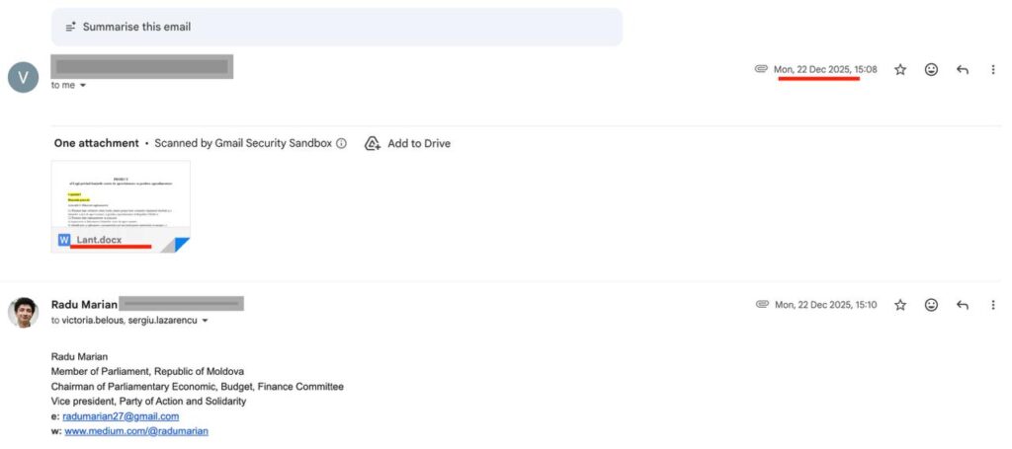Click the Add to Drive icon
Viewport: 1012px width, 449px height.
(373, 143)
